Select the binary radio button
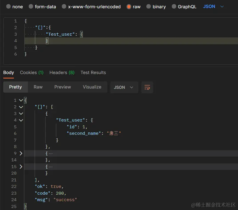 pyautogui.click(x=148, y=6)
